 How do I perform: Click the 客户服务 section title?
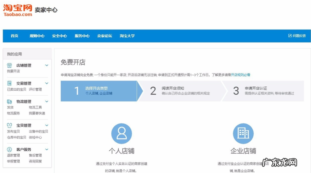click(x=24, y=150)
